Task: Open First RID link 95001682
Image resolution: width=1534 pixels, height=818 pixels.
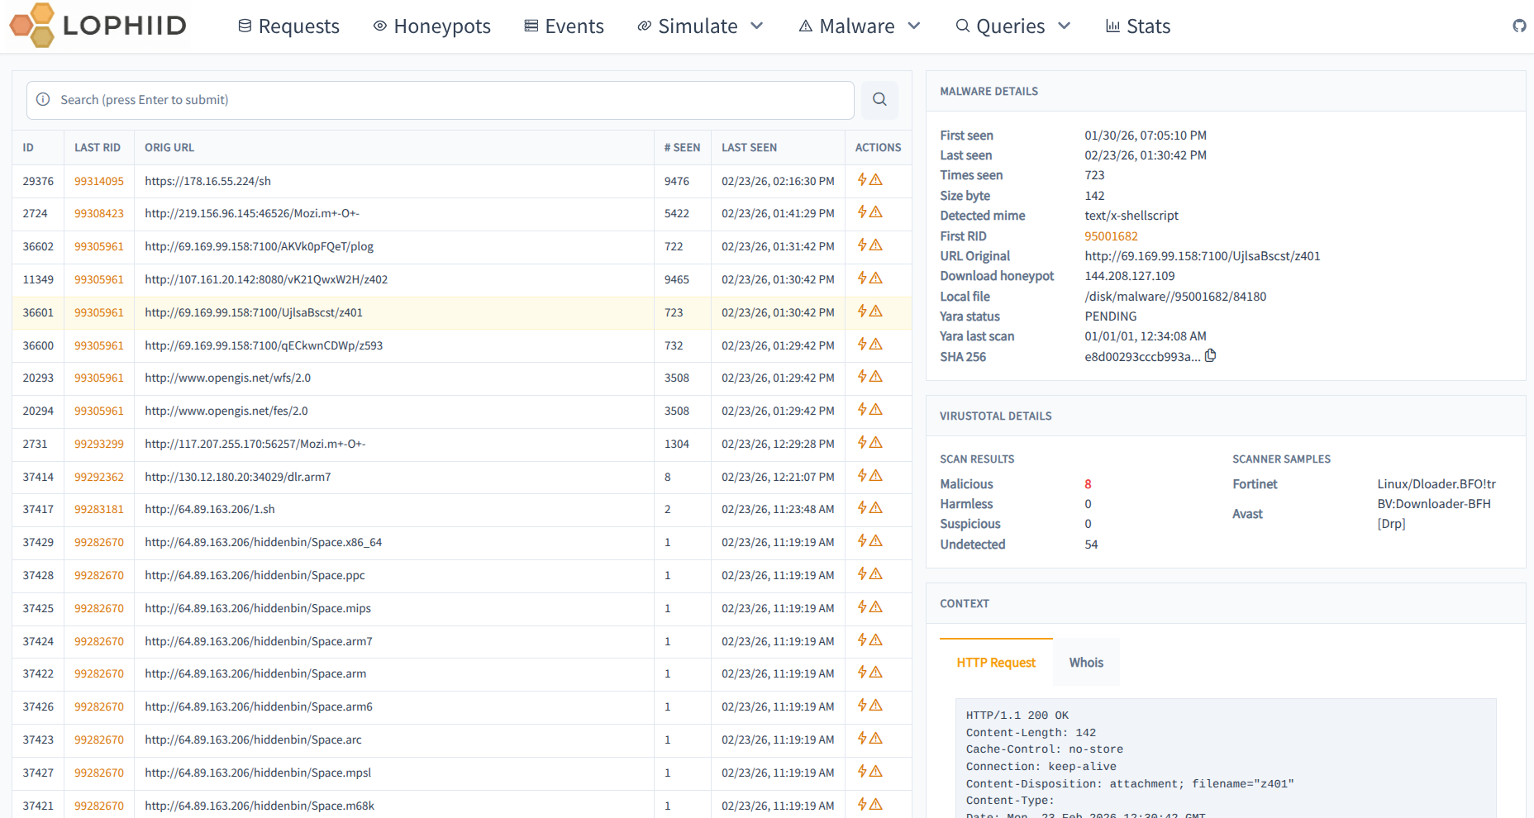Action: click(1111, 236)
